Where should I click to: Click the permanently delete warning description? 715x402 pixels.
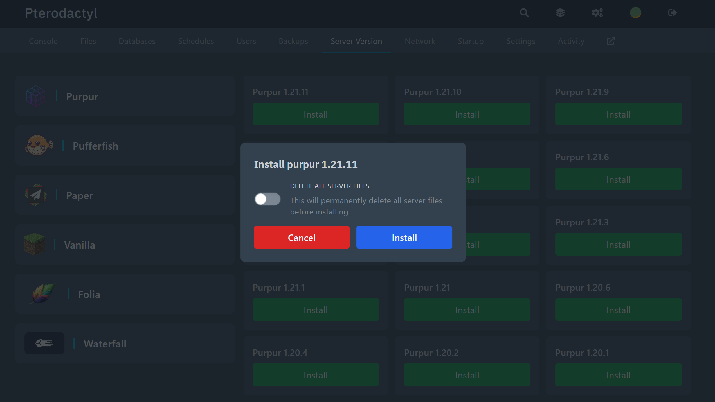point(366,206)
